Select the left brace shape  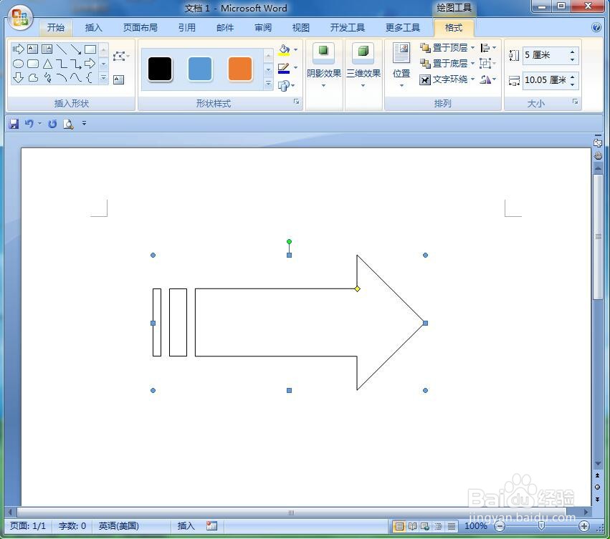pos(89,78)
